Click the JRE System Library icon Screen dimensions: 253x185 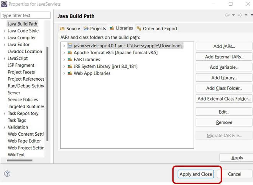tap(70, 66)
